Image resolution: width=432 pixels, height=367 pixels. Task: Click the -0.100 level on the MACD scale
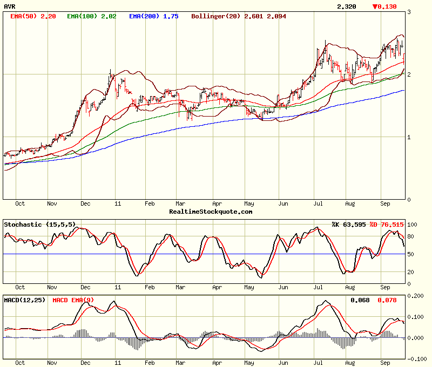click(x=417, y=359)
